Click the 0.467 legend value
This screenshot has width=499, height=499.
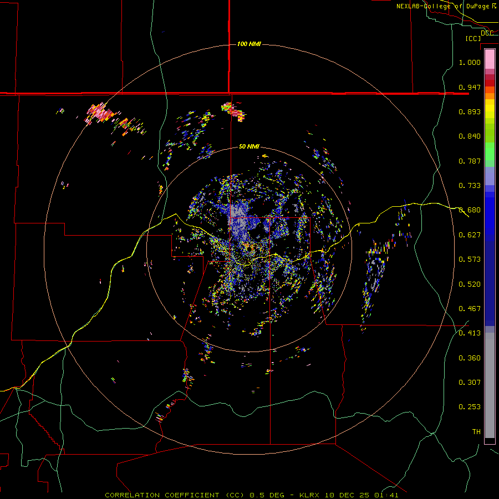point(470,309)
